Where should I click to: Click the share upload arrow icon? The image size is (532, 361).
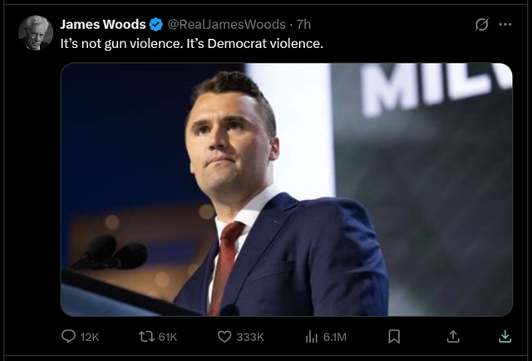pyautogui.click(x=453, y=336)
